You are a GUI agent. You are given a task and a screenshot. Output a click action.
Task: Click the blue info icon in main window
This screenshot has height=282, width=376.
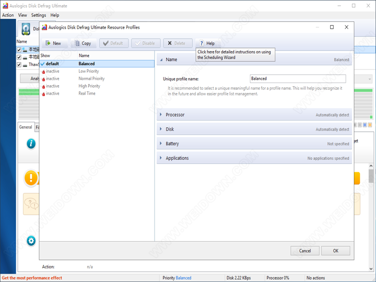(31, 144)
